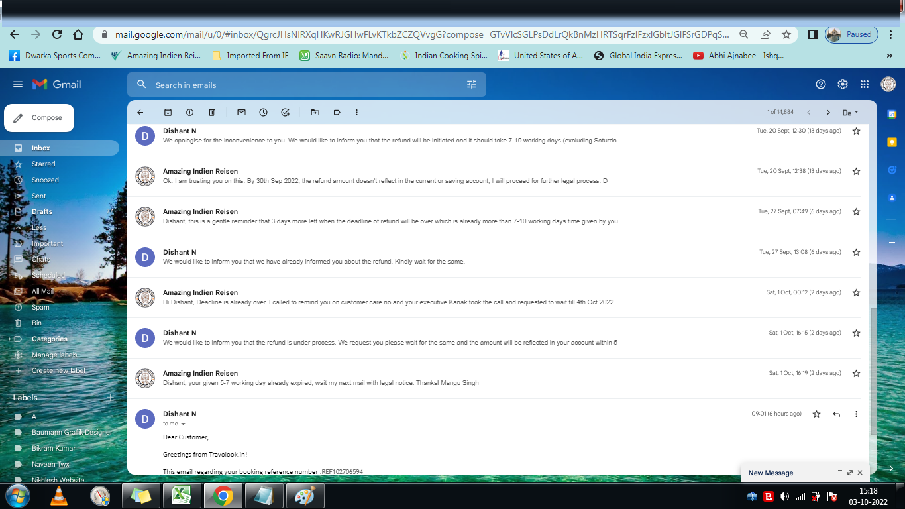905x509 pixels.
Task: Expand the Categories section in sidebar
Action: point(10,339)
